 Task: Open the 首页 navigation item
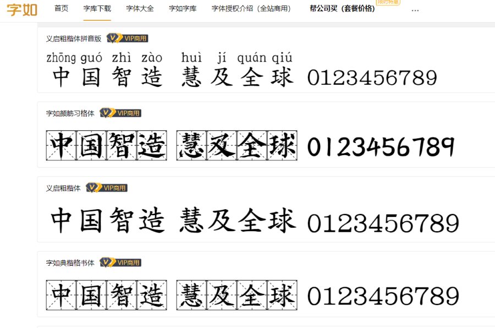pyautogui.click(x=61, y=9)
